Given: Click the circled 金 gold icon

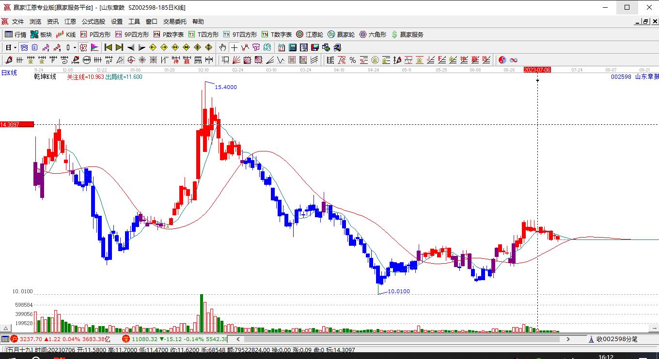Looking at the screenshot, I should (375, 60).
